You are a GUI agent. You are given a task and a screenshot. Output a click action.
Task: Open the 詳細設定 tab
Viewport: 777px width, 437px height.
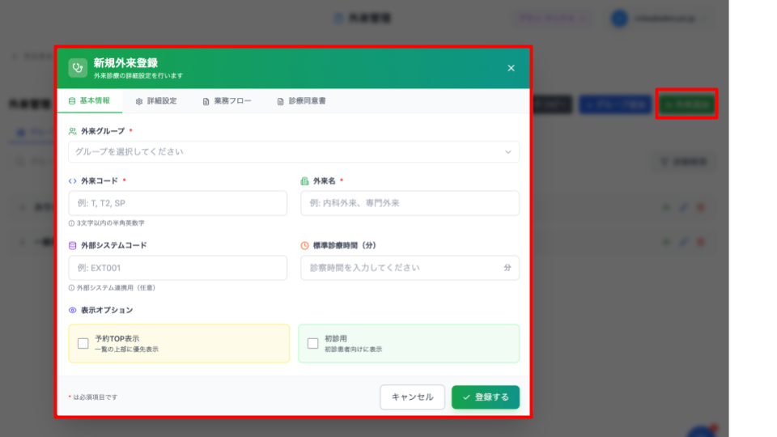(156, 101)
